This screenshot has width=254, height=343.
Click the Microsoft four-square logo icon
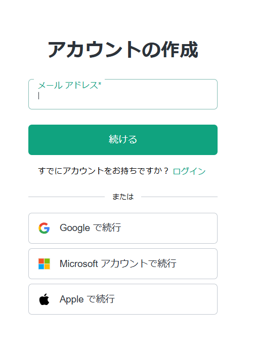tap(44, 264)
